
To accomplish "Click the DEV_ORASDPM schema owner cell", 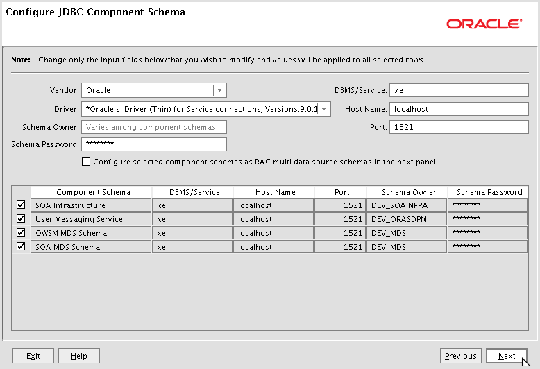I will 407,219.
